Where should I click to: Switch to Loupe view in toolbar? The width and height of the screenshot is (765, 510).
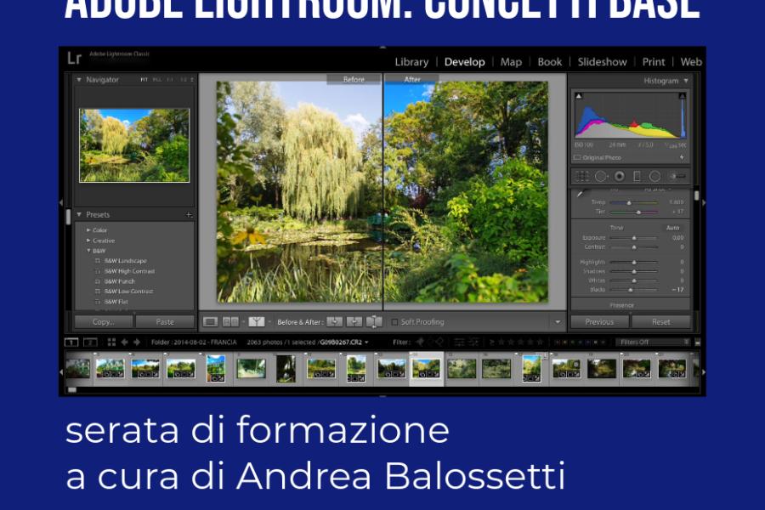click(x=211, y=322)
